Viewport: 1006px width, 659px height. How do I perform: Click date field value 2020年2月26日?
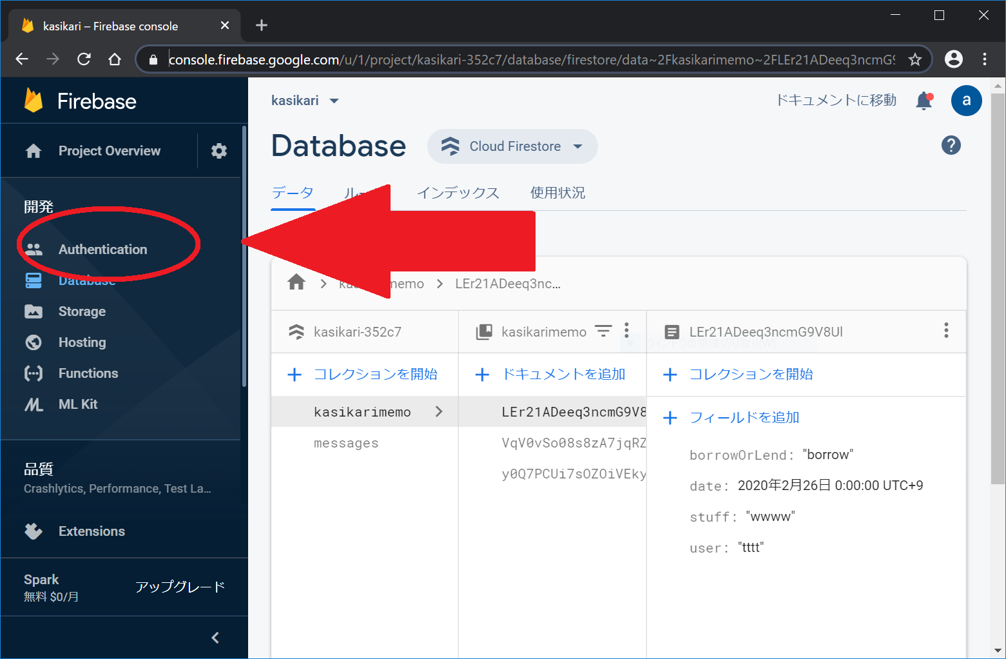point(830,486)
